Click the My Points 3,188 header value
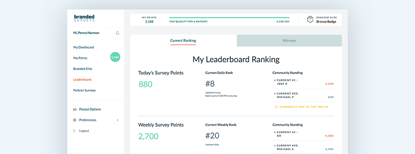The image size is (415, 154). tap(149, 22)
